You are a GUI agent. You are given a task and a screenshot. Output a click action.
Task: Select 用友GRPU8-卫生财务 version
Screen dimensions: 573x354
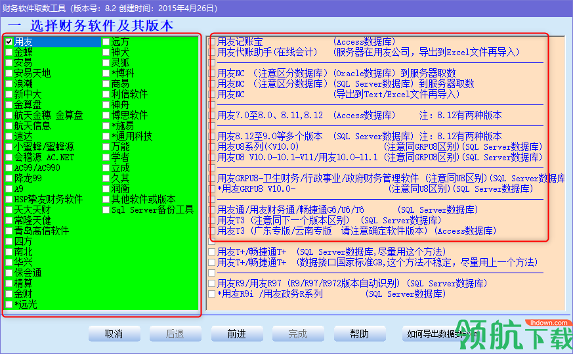point(211,179)
